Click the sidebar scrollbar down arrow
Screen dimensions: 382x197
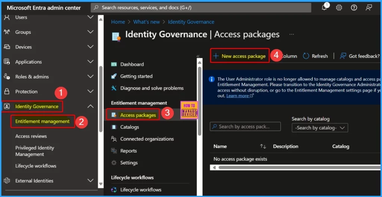click(x=101, y=184)
